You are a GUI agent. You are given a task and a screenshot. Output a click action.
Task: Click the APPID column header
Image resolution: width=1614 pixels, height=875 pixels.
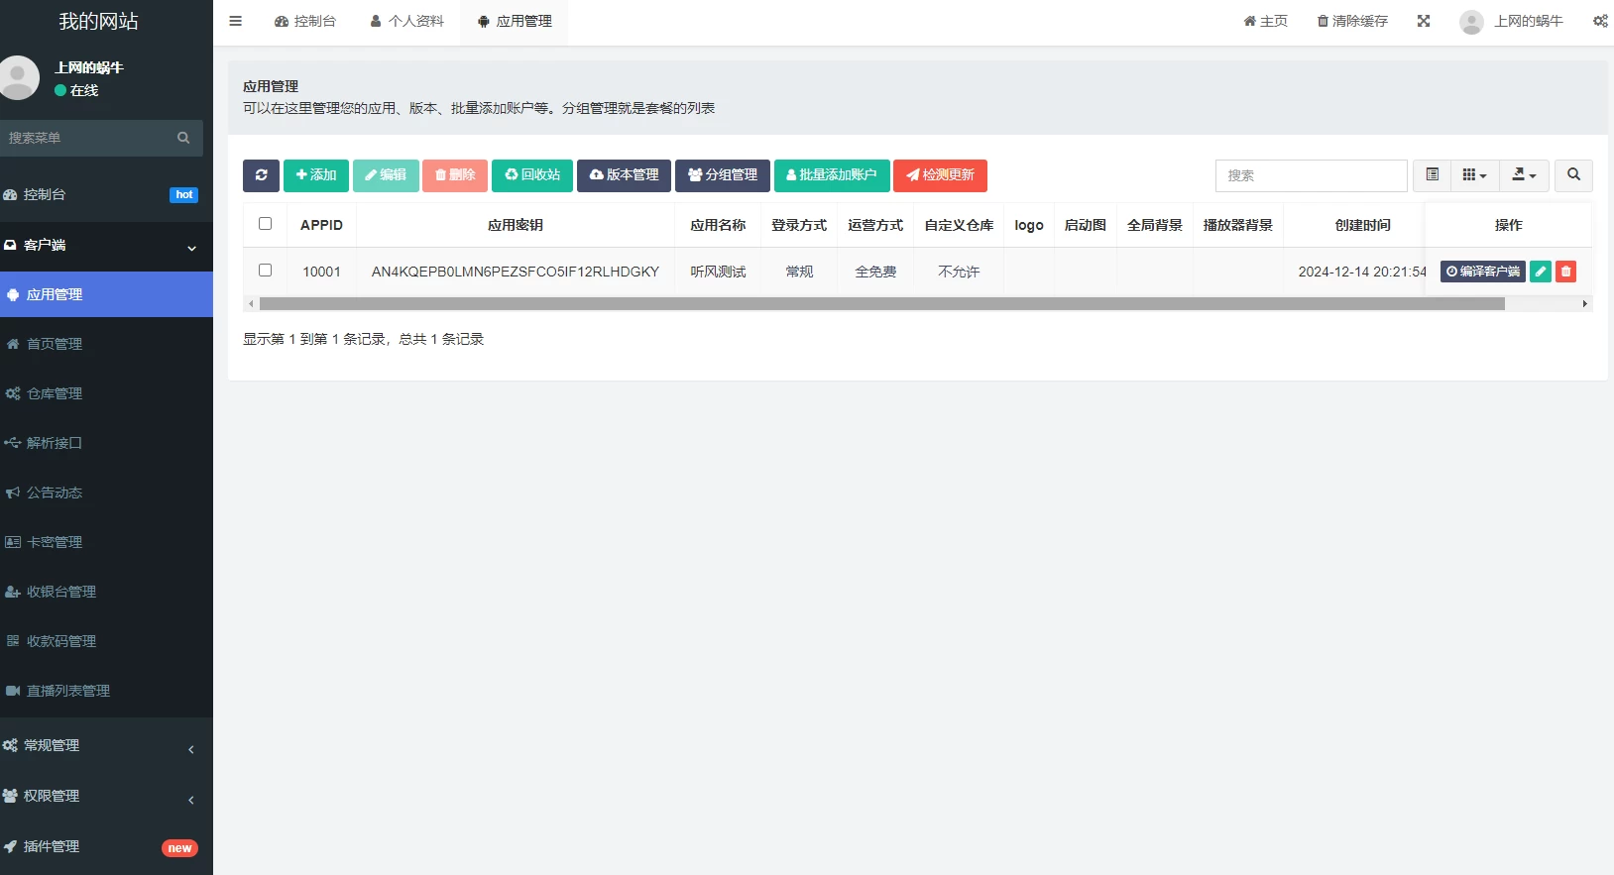pos(321,225)
